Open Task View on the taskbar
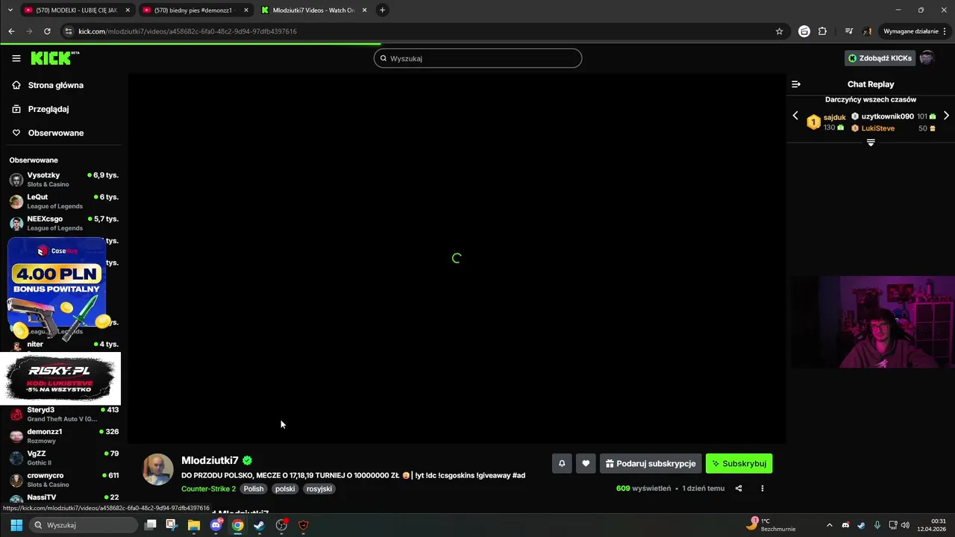This screenshot has height=537, width=955. coord(150,525)
